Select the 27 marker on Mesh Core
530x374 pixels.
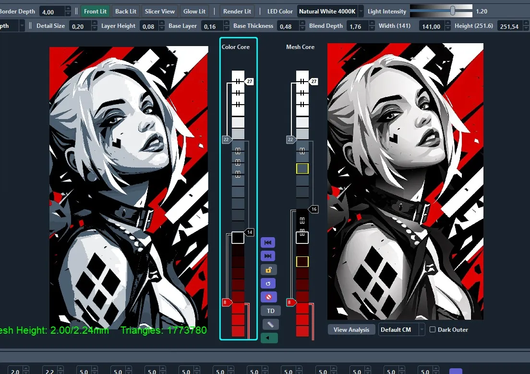(313, 82)
